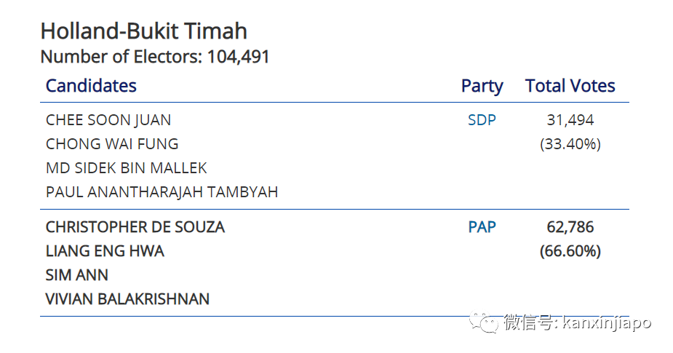This screenshot has height=353, width=673.
Task: Click candidate name Vivian Balakrishnan
Action: coord(127,299)
